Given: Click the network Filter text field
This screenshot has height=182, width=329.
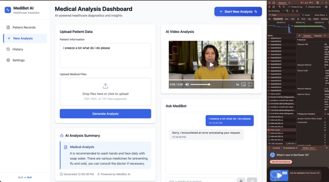Looking at the screenshot, I should (284, 15).
